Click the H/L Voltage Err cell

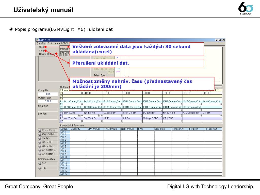192,113
